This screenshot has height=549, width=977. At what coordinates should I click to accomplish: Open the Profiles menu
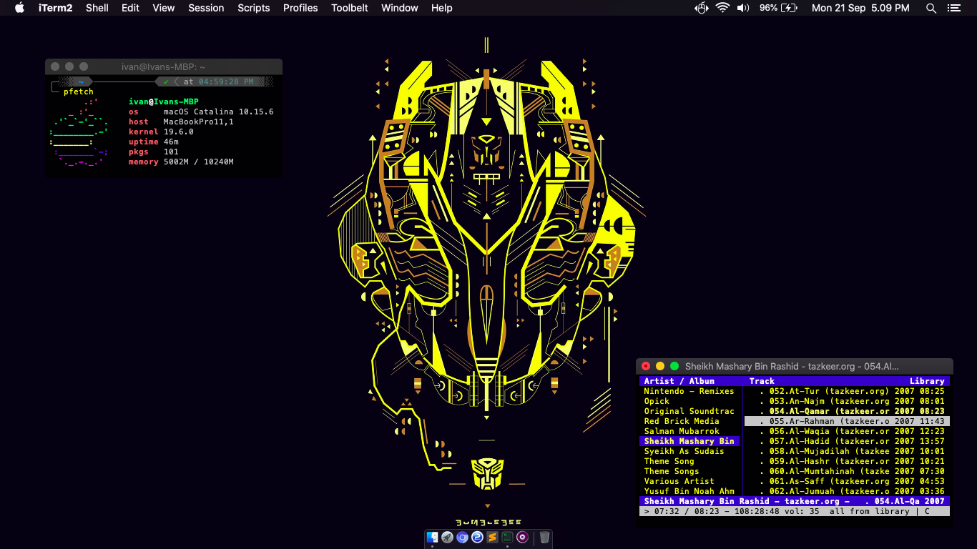tap(300, 8)
